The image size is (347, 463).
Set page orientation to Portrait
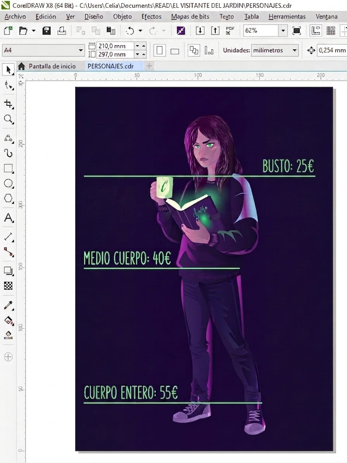pyautogui.click(x=160, y=50)
